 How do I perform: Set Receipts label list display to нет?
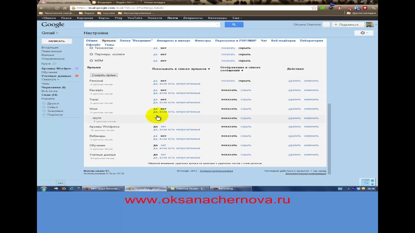163,90
